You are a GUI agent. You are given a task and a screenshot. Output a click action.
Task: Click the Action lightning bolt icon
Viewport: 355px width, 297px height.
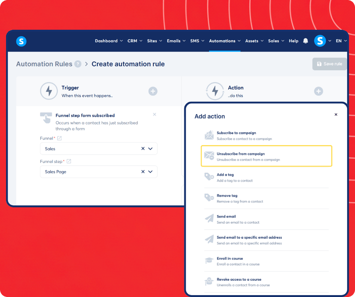coord(215,91)
